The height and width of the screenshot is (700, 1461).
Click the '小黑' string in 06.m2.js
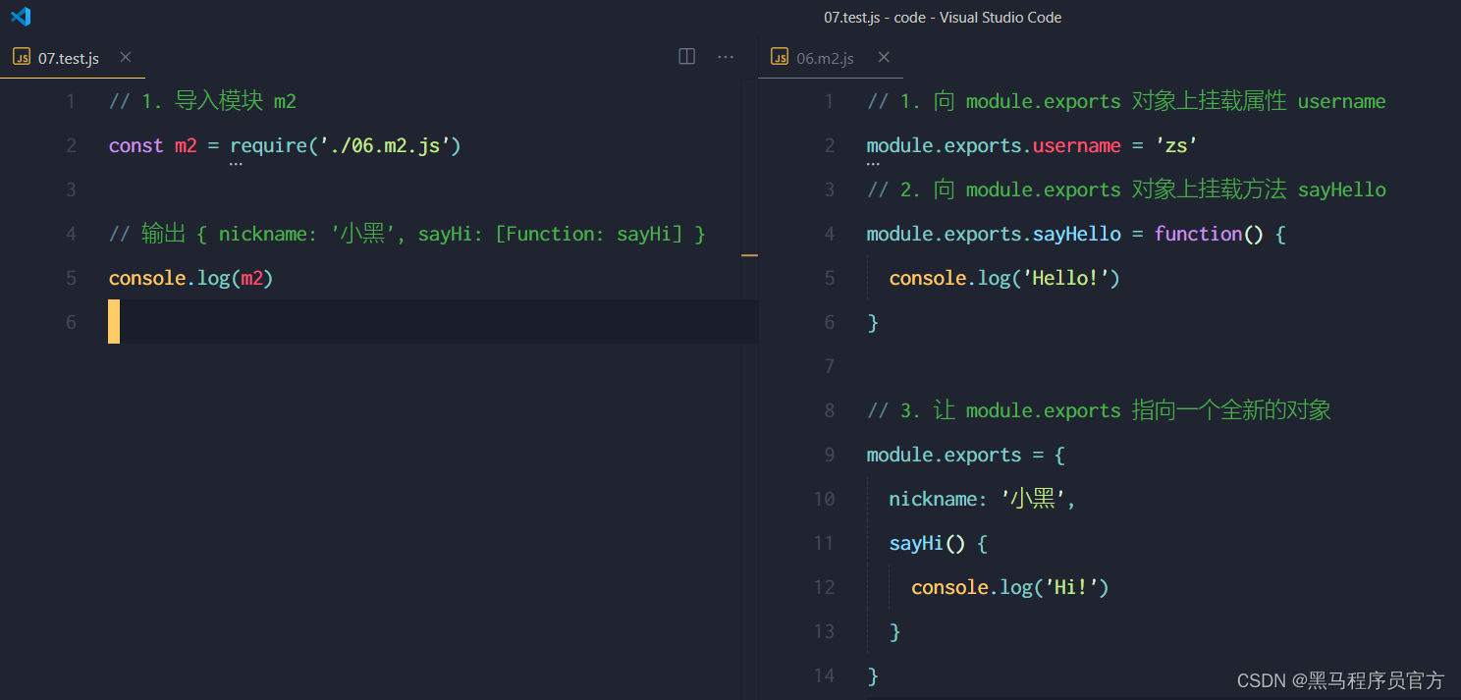coord(1033,499)
